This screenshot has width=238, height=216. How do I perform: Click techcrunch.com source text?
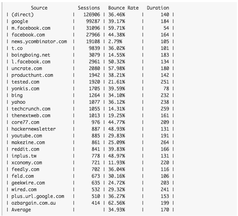point(31,109)
